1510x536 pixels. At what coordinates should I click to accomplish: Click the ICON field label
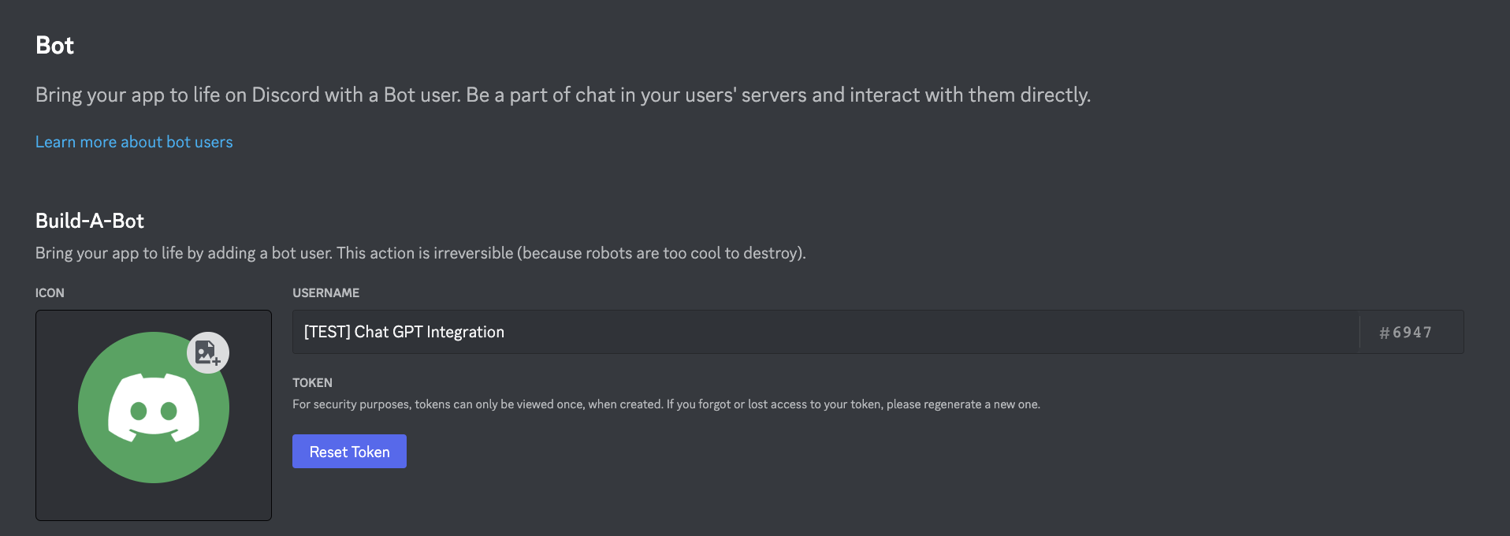50,292
